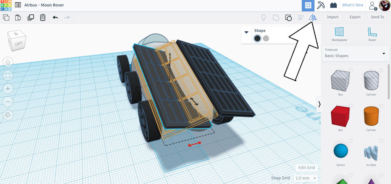Toggle the orthographic view icon
Image resolution: width=391 pixels, height=184 pixels.
pos(8,115)
